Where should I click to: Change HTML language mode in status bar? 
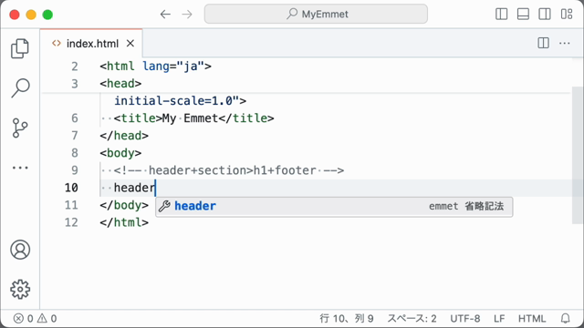coord(531,318)
